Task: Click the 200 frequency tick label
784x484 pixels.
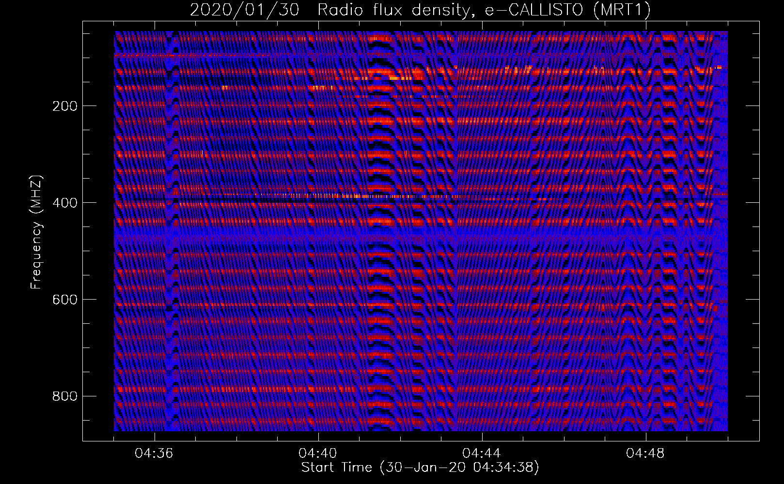Action: coord(65,106)
